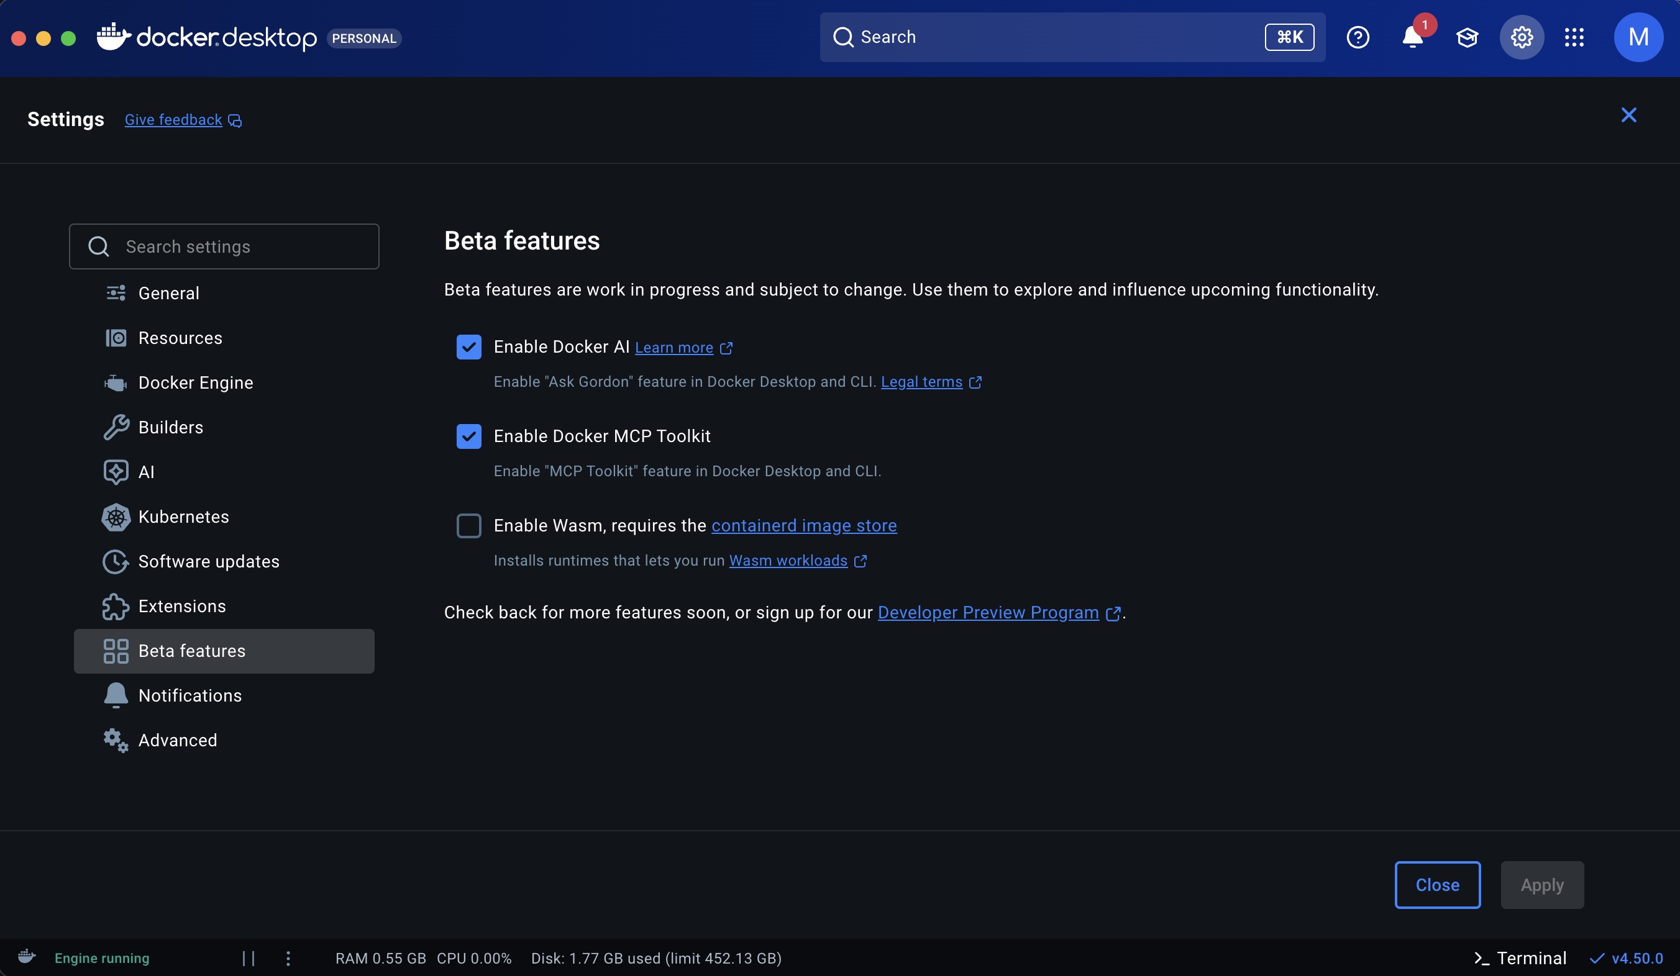Image resolution: width=1680 pixels, height=976 pixels.
Task: Open the notifications bell icon
Action: tap(1412, 37)
